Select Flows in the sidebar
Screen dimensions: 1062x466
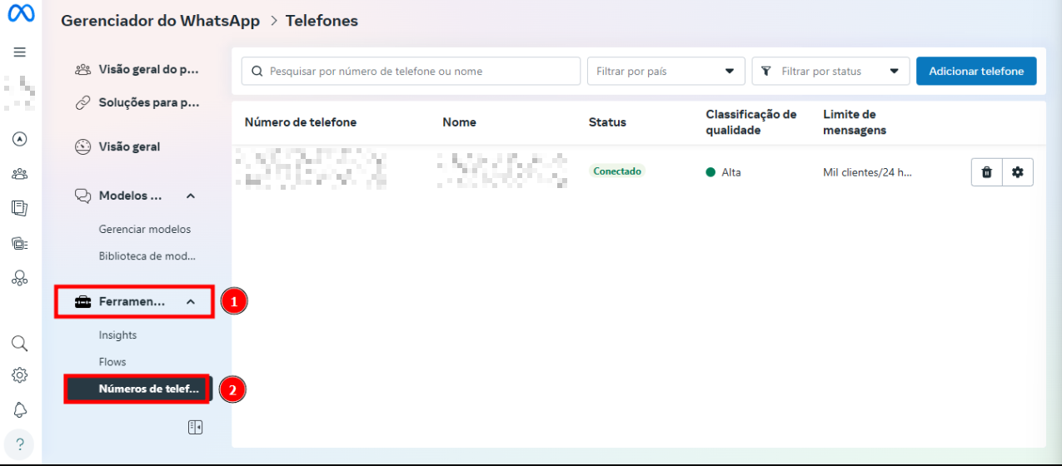tap(112, 362)
